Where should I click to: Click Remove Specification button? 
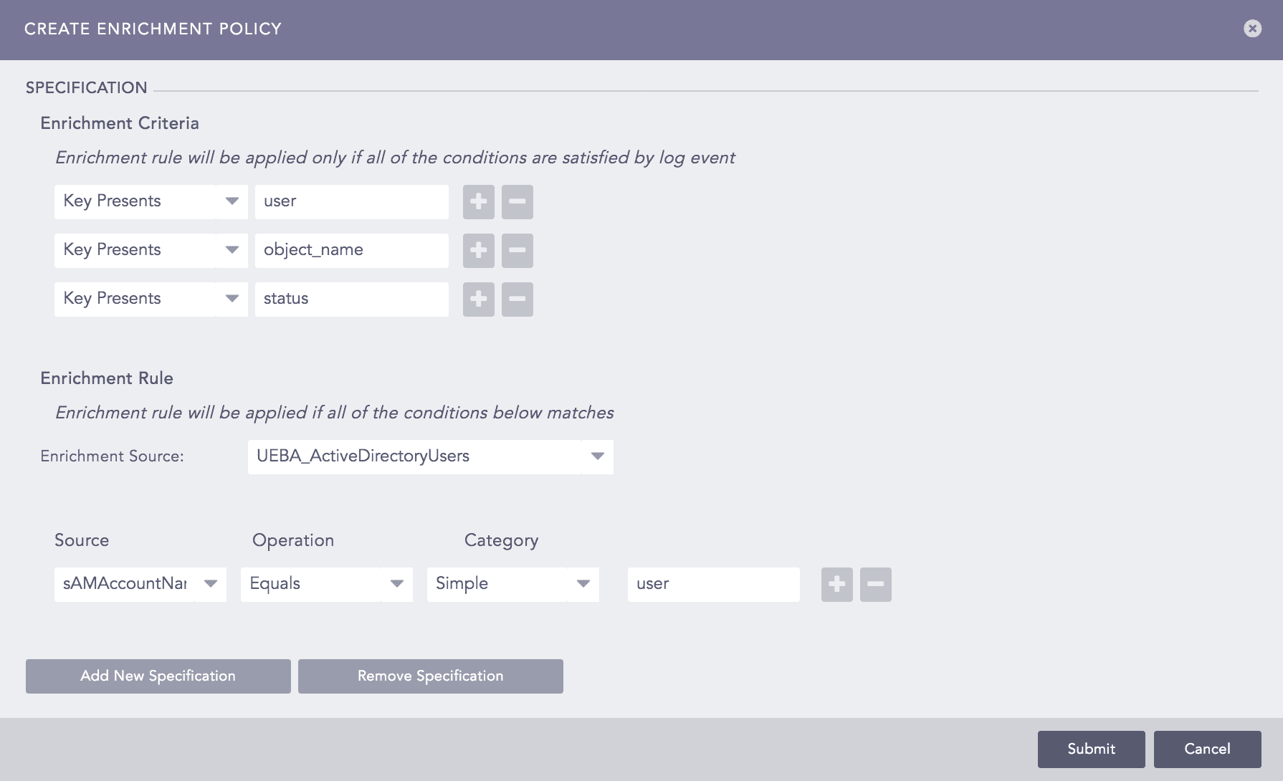coord(431,676)
